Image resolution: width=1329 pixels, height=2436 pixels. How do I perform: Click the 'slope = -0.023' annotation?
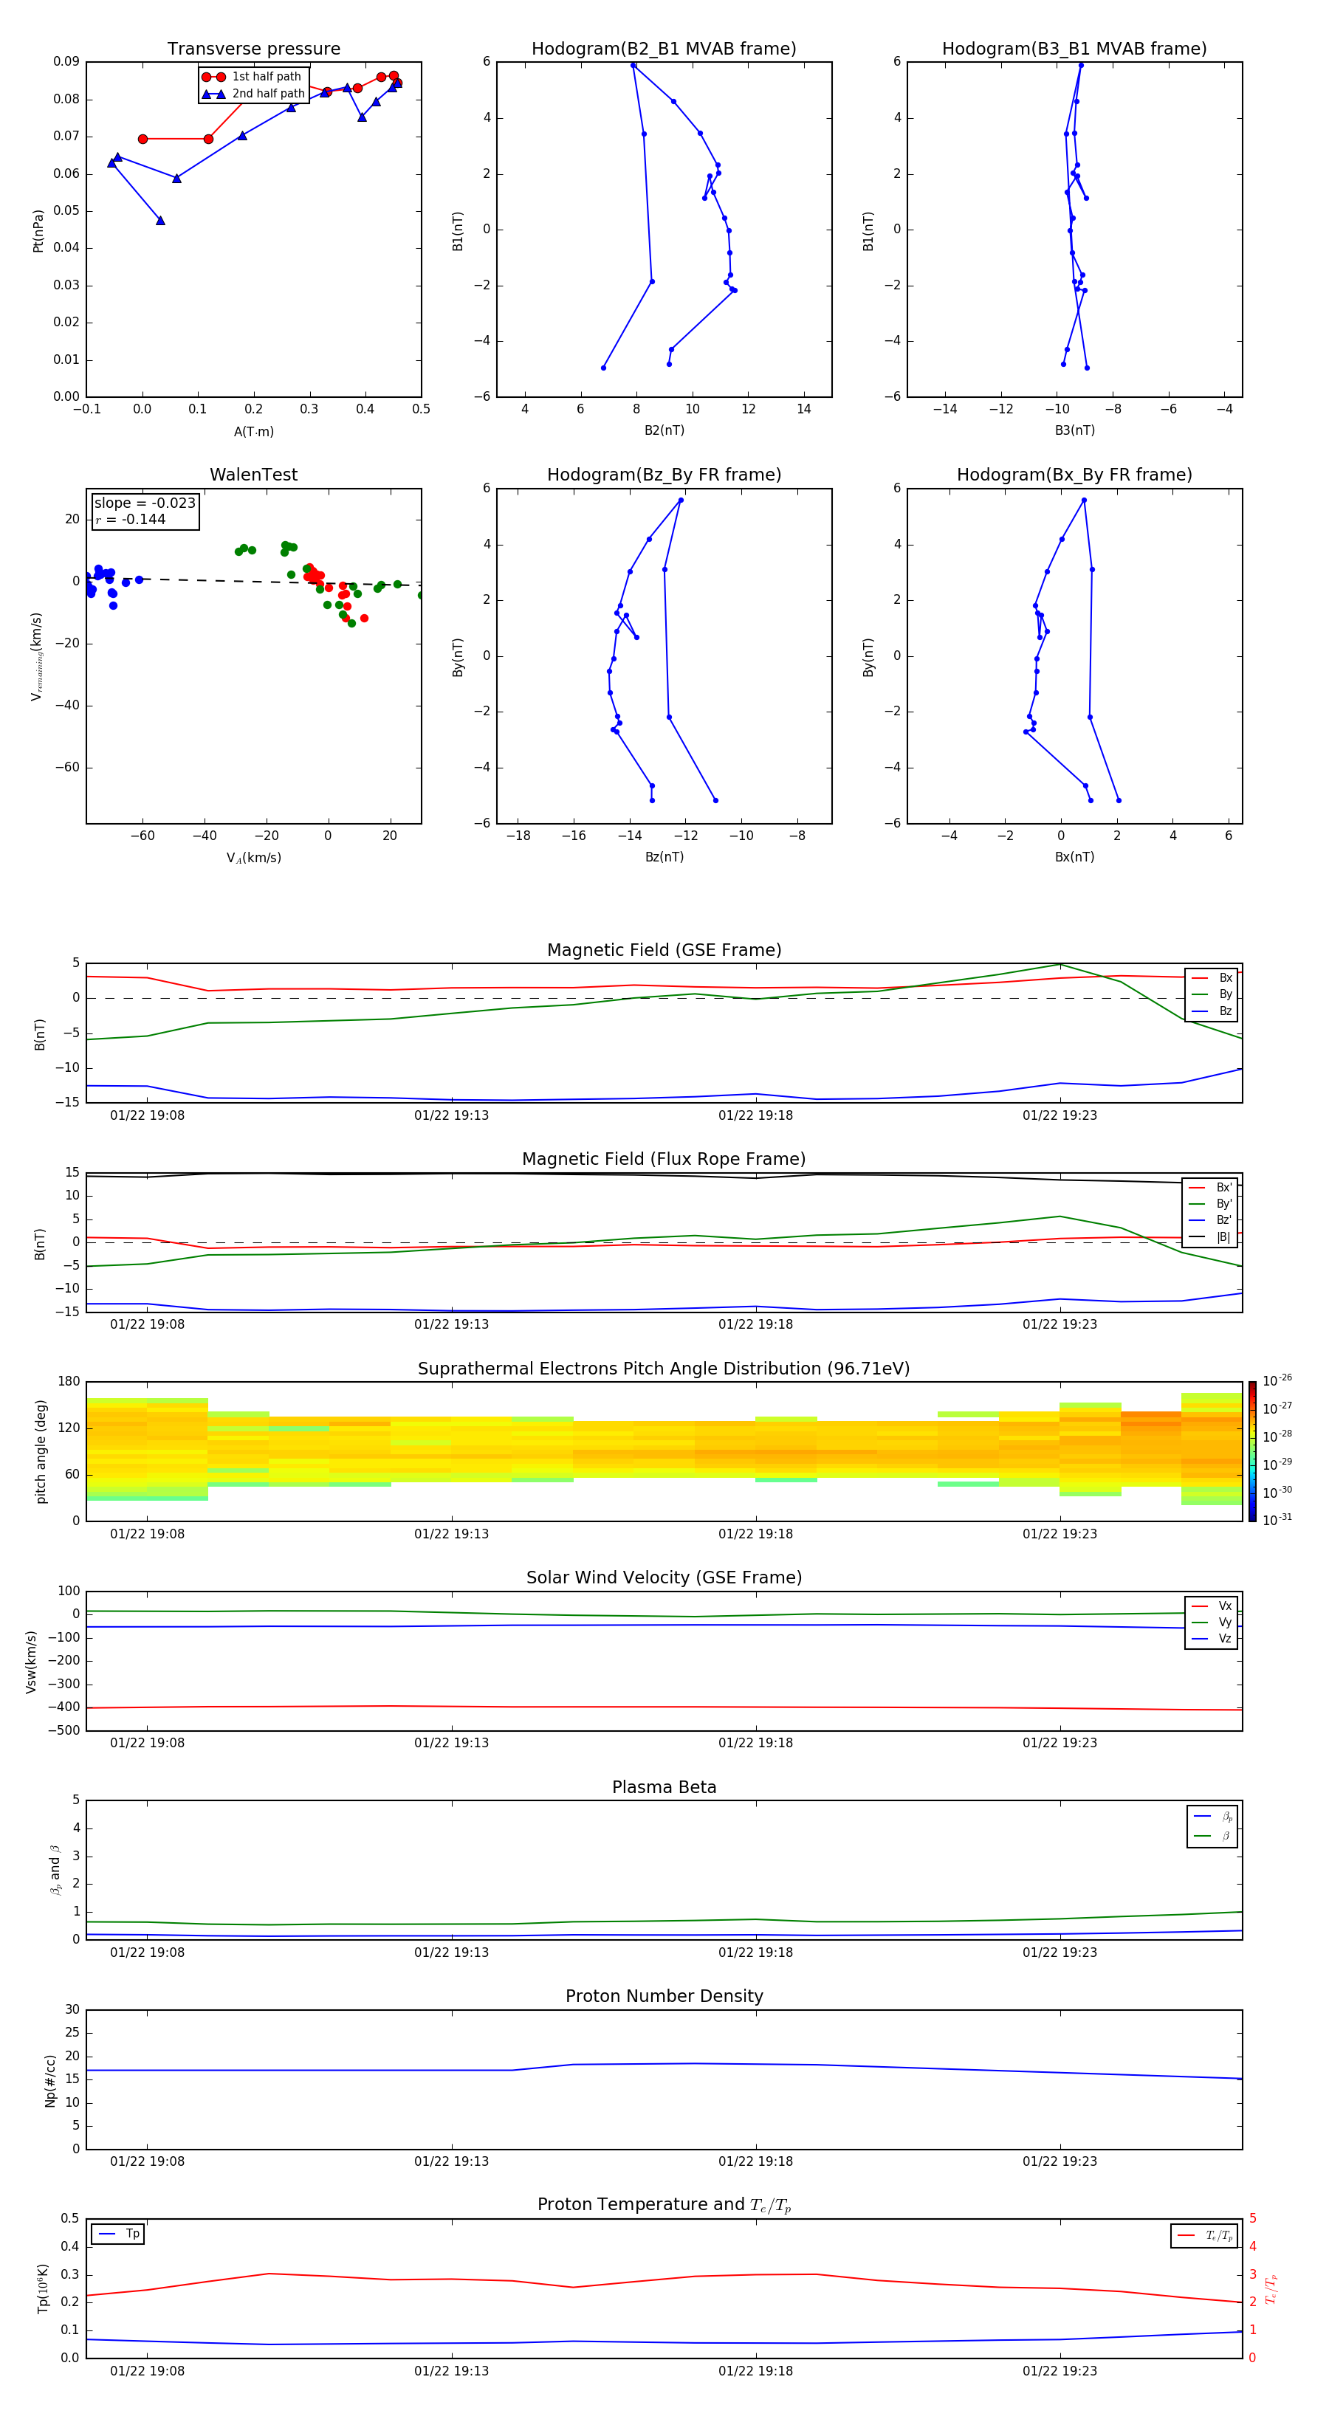(145, 503)
